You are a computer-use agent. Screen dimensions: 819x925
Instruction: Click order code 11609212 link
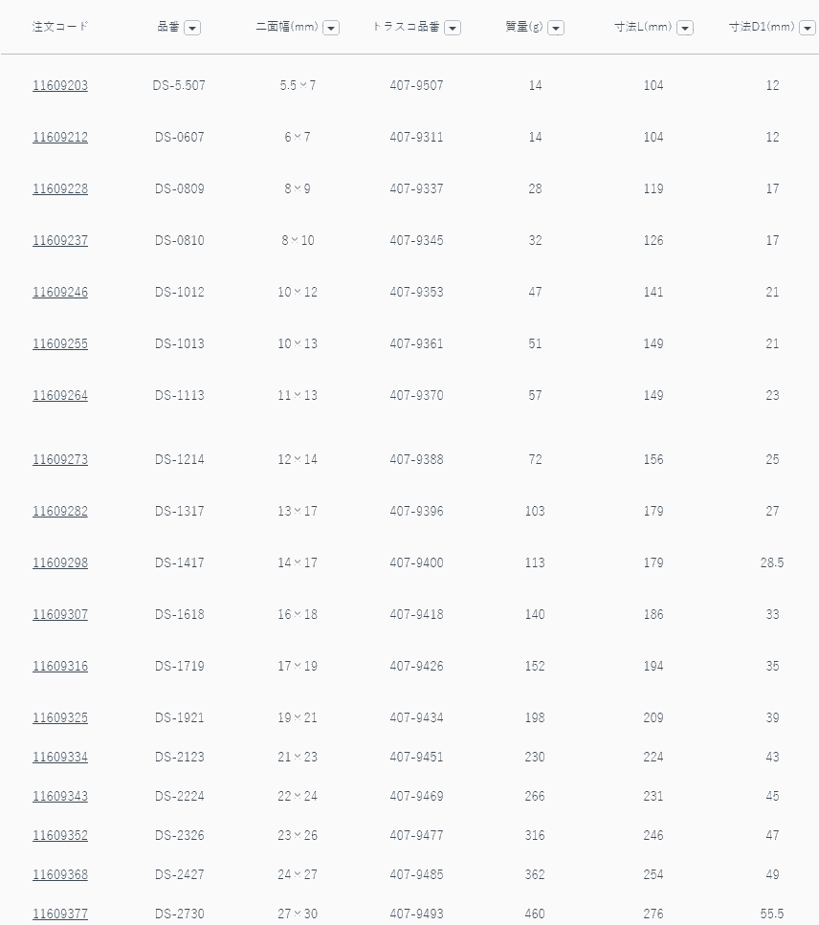click(x=60, y=137)
